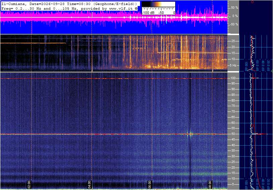The height and width of the screenshot is (190, 273).
Task: Click the www.vlf.it link in the header
Action: (x=122, y=8)
